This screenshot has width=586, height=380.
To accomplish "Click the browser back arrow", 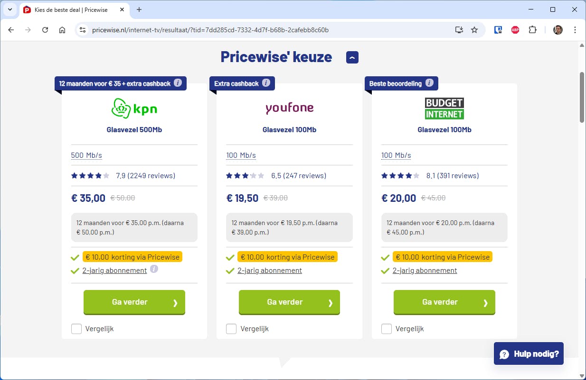I will [11, 30].
